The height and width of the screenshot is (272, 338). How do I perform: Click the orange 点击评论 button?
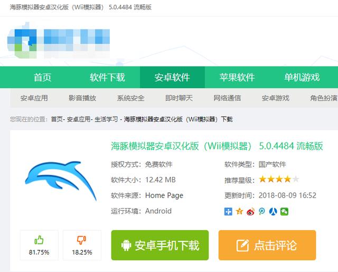click(267, 245)
